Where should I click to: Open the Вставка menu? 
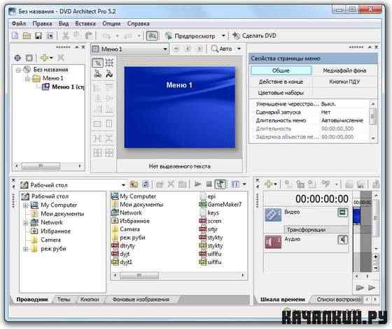85,24
